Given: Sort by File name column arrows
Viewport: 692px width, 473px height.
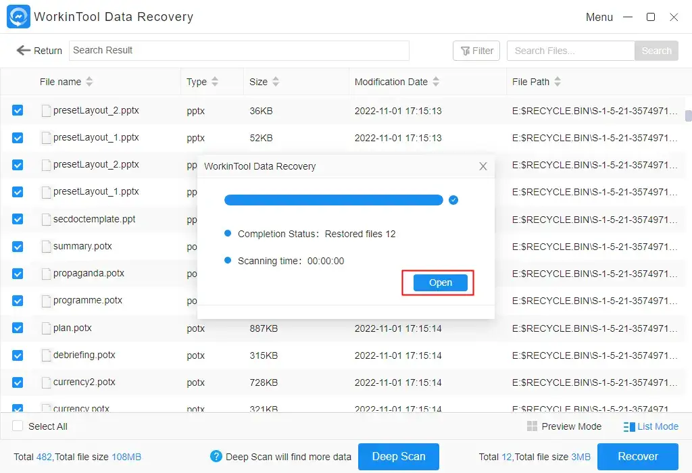Looking at the screenshot, I should pos(89,82).
